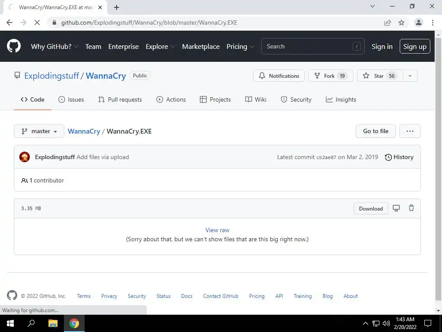The height and width of the screenshot is (332, 442).
Task: Star the WannaCry repository
Action: click(380, 76)
